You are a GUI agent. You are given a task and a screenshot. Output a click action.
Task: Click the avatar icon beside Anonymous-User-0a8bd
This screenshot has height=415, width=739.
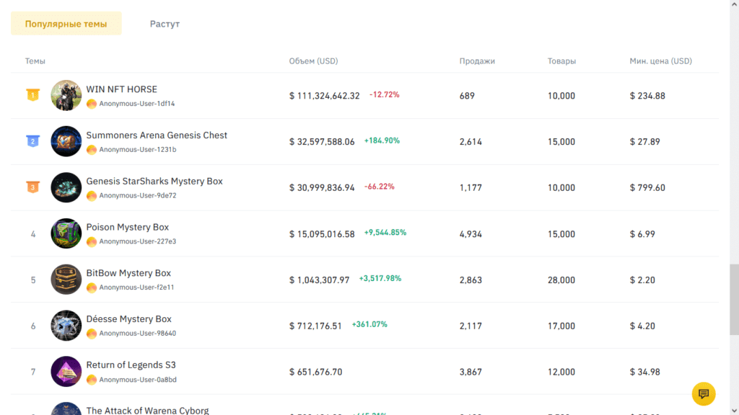click(x=92, y=380)
